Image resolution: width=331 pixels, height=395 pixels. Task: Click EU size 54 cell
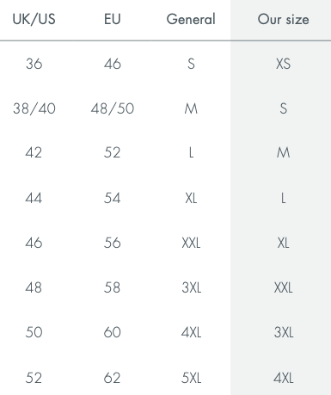coord(112,198)
